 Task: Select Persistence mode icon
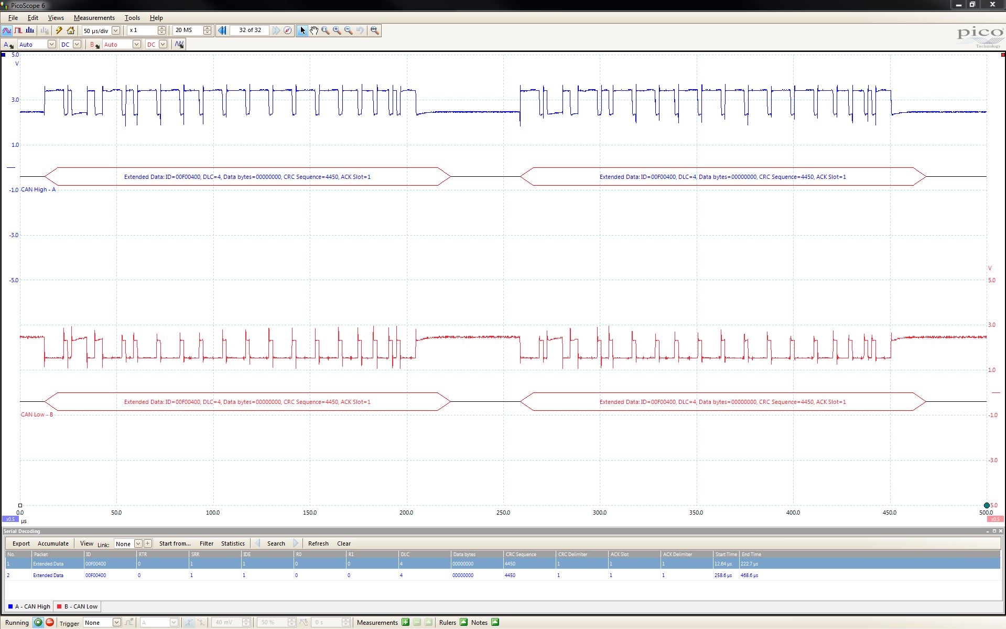pyautogui.click(x=18, y=30)
